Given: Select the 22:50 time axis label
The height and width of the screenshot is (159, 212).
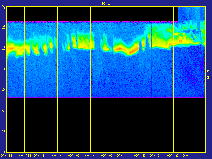Looking at the screenshot, I should click(x=157, y=156).
